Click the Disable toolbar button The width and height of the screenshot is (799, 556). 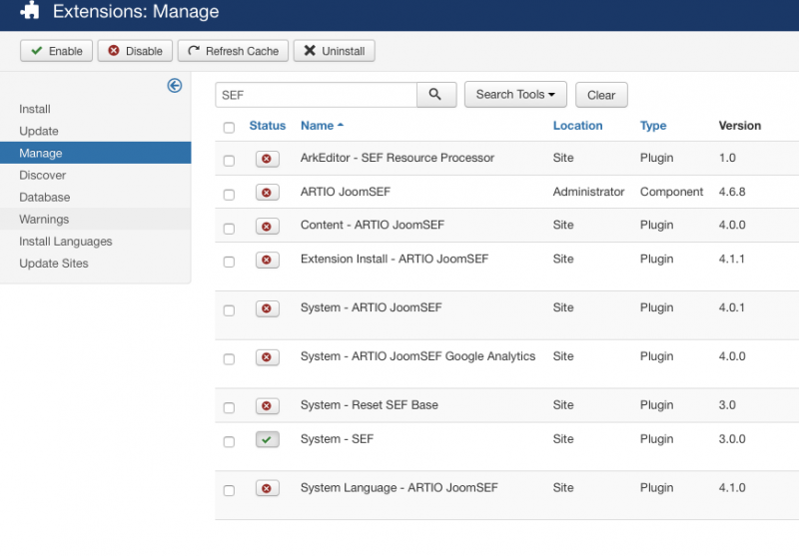pos(135,51)
